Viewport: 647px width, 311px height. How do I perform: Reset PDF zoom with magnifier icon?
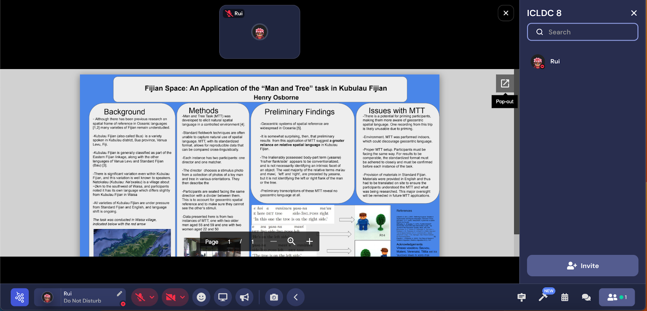click(291, 241)
